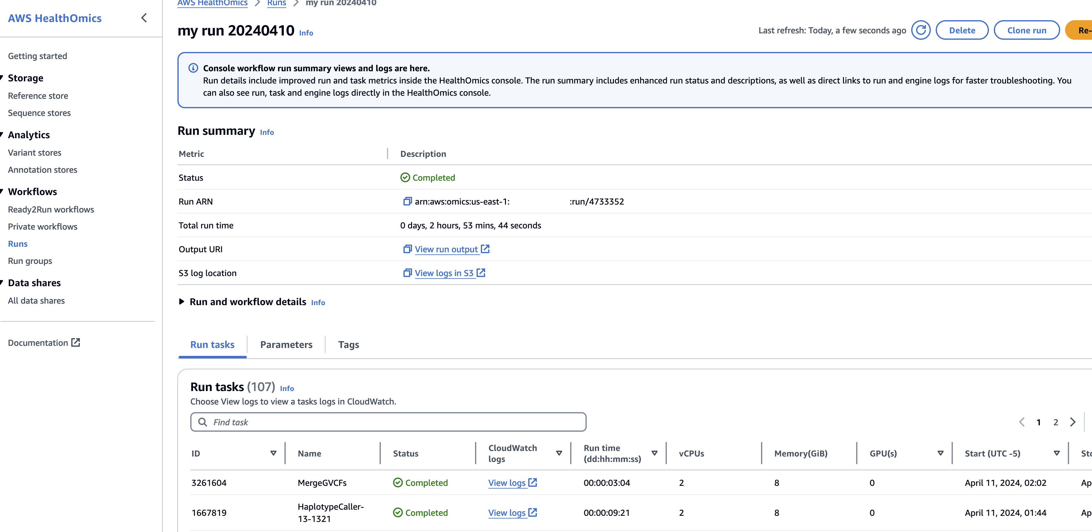Screen dimensions: 1092x532
Task: Copy the Run ARN using the copy icon
Action: pos(407,201)
